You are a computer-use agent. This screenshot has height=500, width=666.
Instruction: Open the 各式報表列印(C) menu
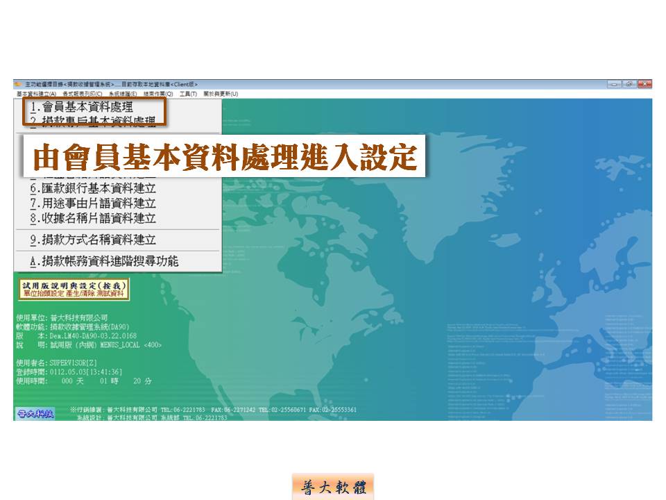tap(83, 94)
